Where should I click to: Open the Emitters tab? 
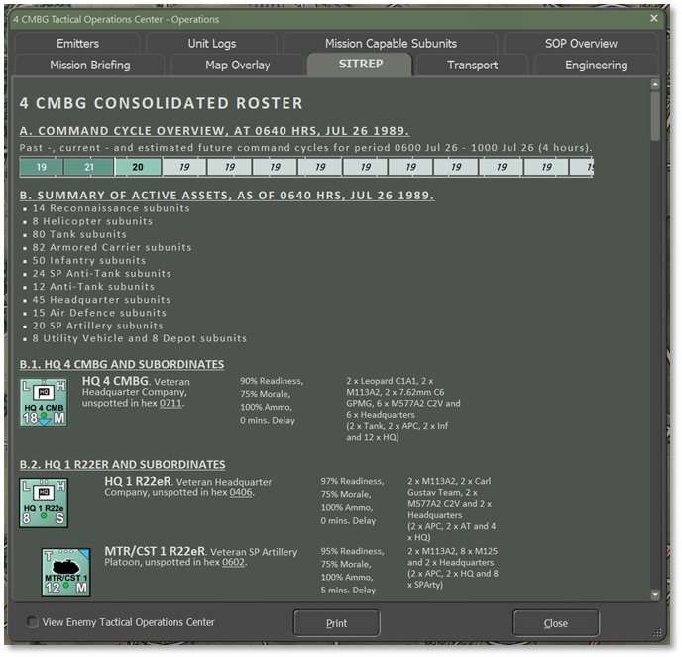tap(77, 44)
